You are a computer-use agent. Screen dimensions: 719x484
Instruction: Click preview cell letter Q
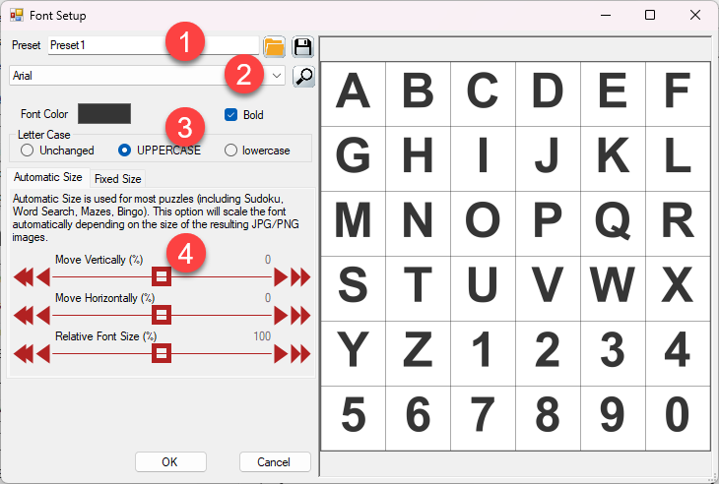coord(613,223)
